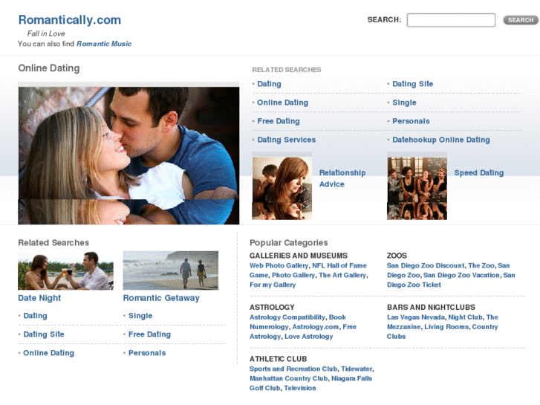Screen dimensions: 540x405
Task: Open Sports and Recreation Club link
Action: pos(293,369)
